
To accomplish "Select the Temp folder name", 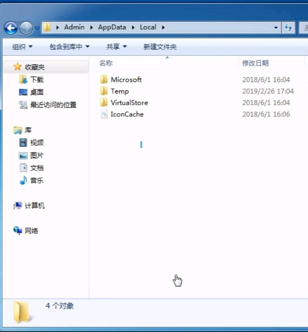I will [x=120, y=91].
